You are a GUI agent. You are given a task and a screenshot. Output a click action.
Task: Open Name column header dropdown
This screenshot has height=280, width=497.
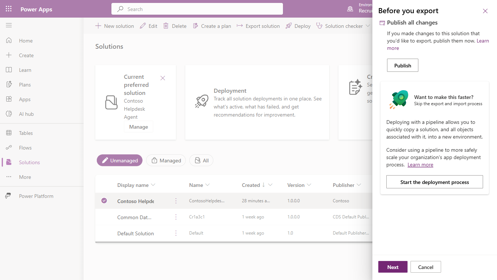pos(207,185)
